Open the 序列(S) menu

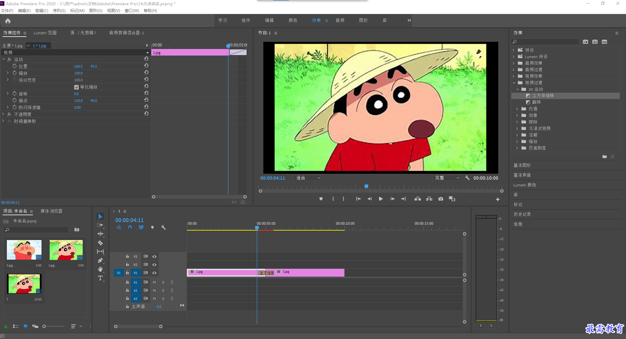click(x=59, y=11)
